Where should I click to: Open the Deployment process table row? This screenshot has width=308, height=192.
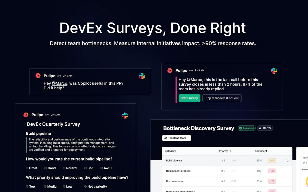[227, 171]
